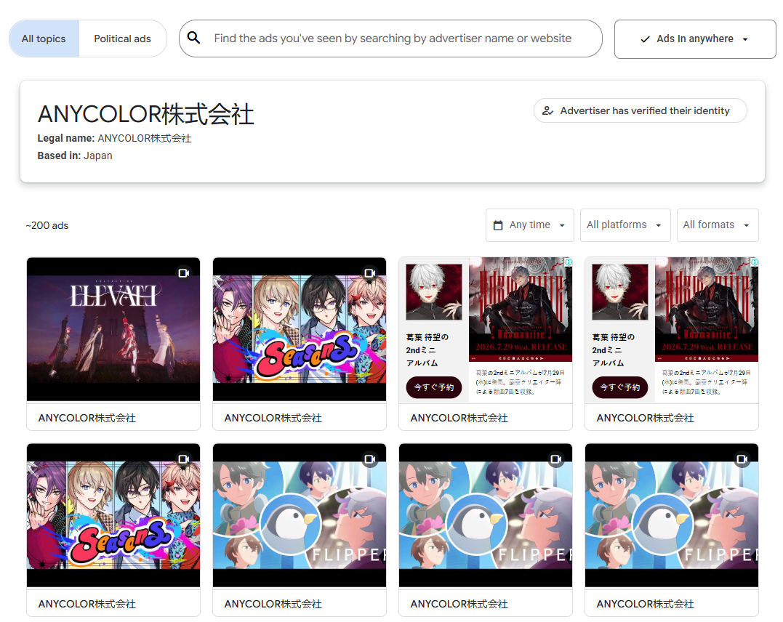Viewport: 783px width, 622px height.
Task: Click video icon on middle FLIPPER ad
Action: pyautogui.click(x=555, y=459)
